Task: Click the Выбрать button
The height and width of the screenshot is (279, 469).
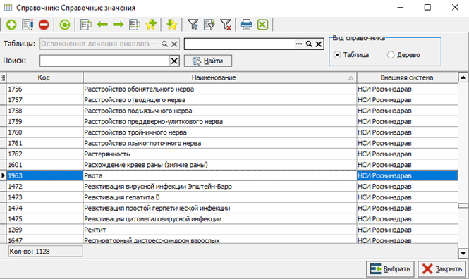Action: 390,269
